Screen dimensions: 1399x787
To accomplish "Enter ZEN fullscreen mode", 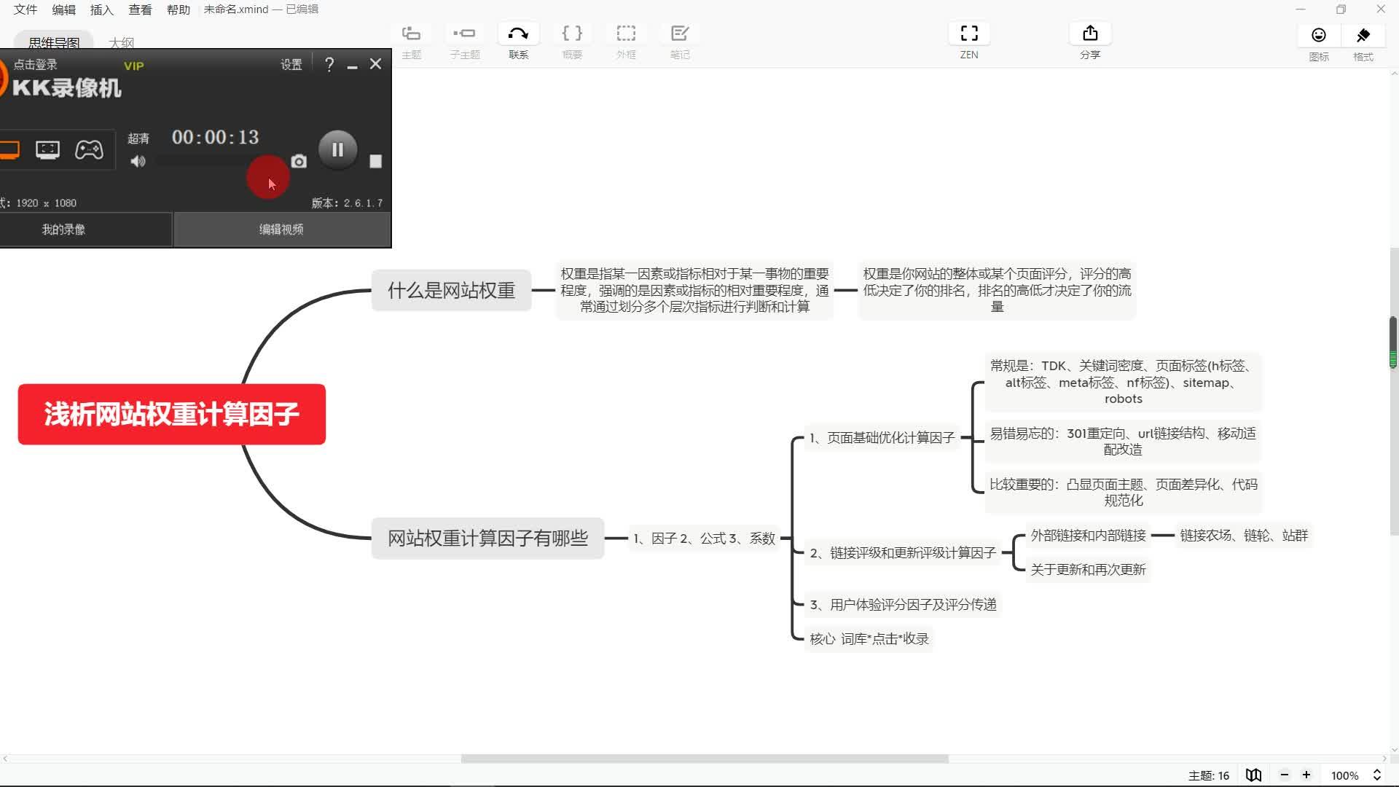I will (968, 34).
